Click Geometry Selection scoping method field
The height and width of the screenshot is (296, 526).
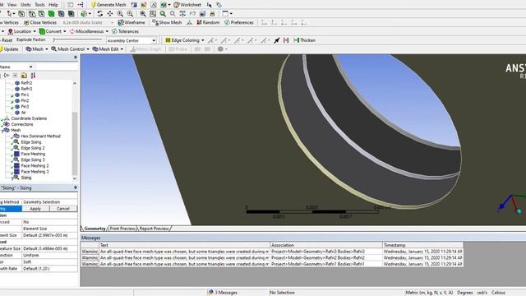point(49,202)
